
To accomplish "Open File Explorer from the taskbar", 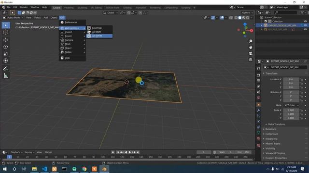I will (x=34, y=169).
